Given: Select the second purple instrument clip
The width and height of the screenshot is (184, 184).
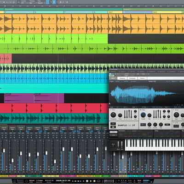Looking at the screenshot, I should click(x=49, y=98).
